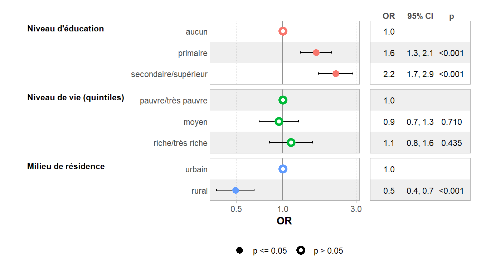Click the Niveau d'éducation group heading
The width and height of the screenshot is (481, 274).
tap(65, 29)
